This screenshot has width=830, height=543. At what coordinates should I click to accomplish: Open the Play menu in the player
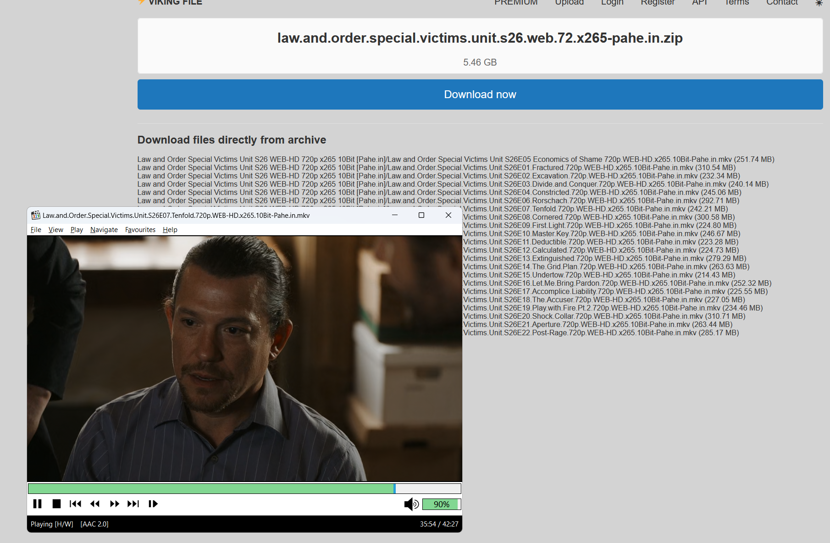tap(77, 230)
